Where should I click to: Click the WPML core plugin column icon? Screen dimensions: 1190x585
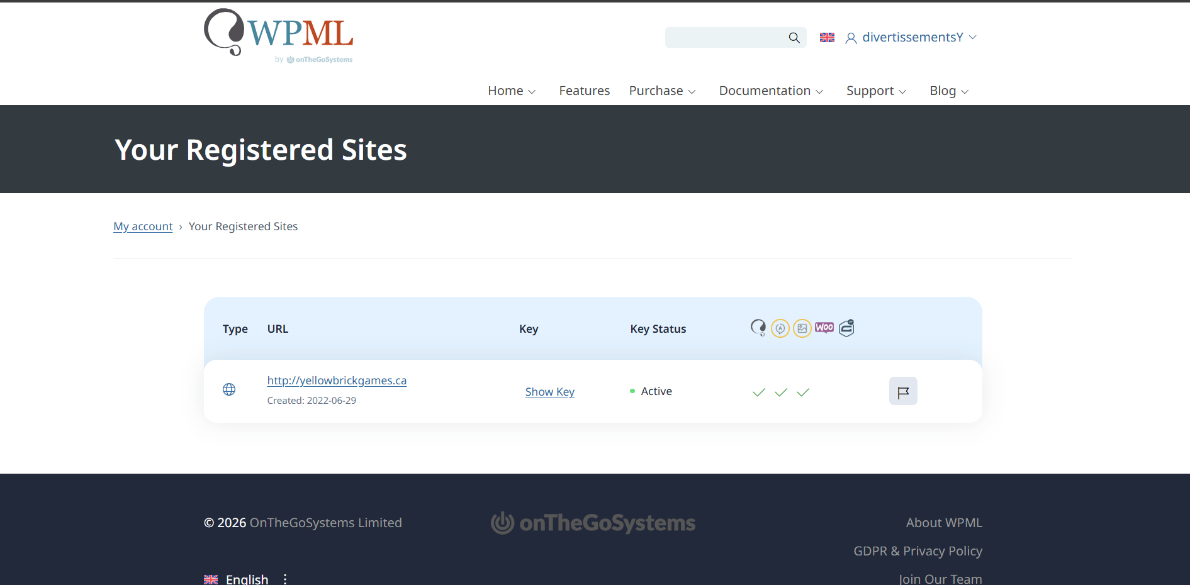tap(758, 328)
